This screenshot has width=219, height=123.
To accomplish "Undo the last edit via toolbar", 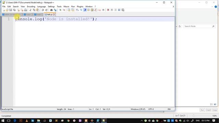I will [43, 10].
